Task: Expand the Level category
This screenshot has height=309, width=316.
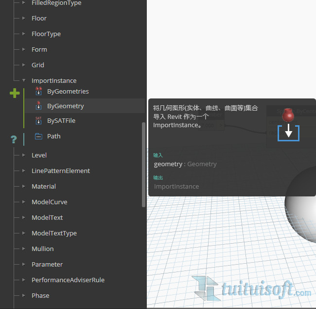Action: click(23, 155)
